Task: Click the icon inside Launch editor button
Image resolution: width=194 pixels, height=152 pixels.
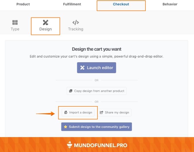Action: point(83,68)
